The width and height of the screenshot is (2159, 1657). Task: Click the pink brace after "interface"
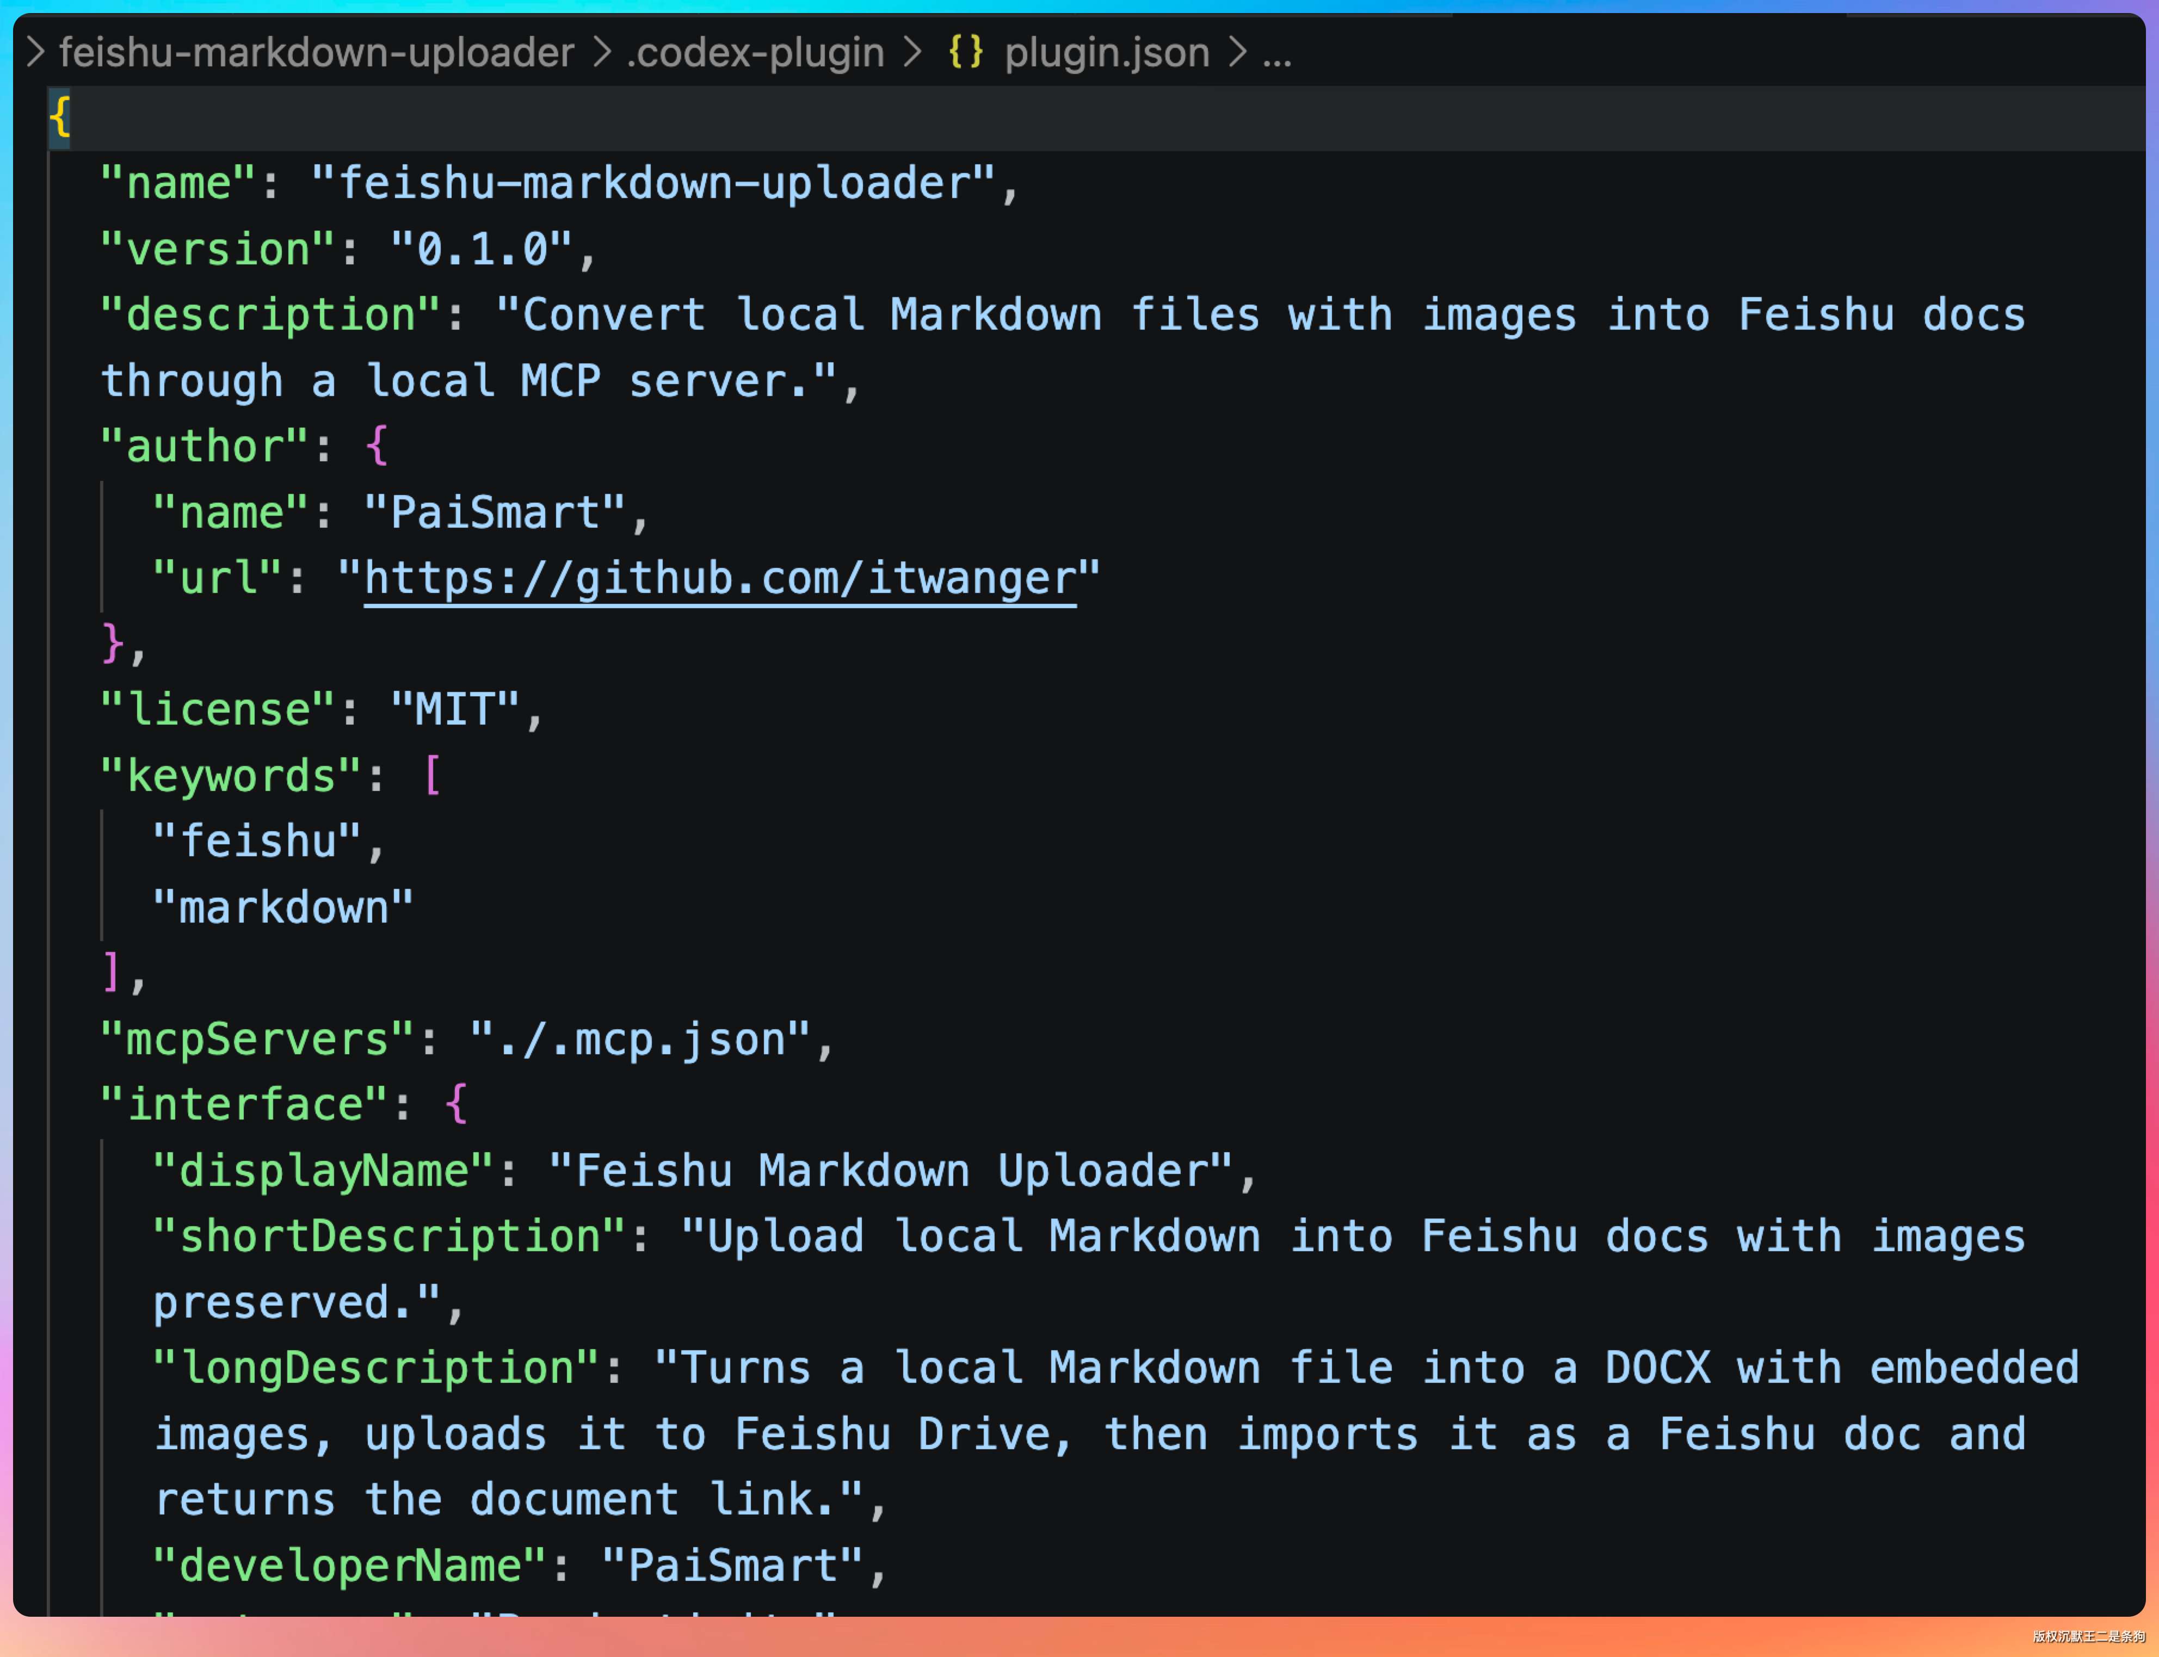[x=455, y=1104]
